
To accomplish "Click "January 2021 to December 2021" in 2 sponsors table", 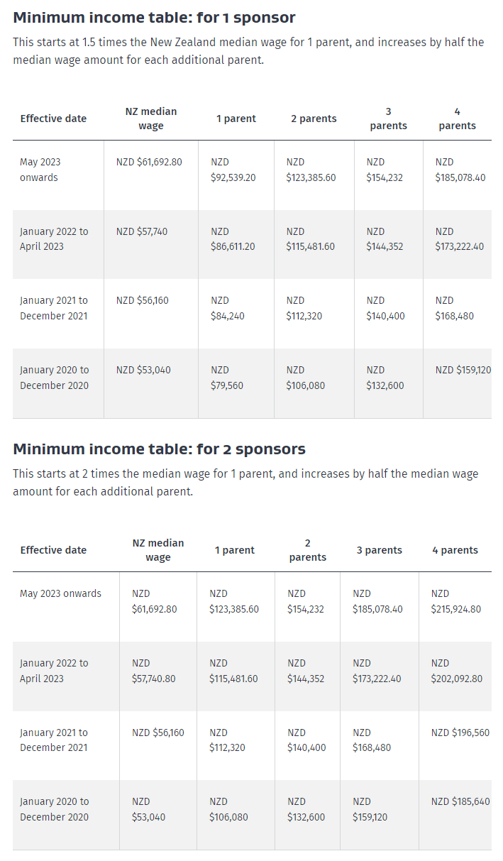I will coord(55,740).
